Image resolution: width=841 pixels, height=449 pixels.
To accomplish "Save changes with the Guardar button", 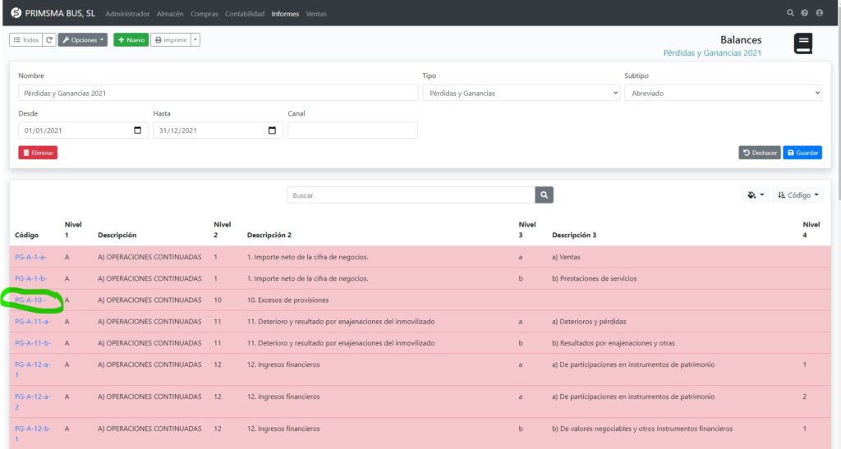I will [x=802, y=153].
